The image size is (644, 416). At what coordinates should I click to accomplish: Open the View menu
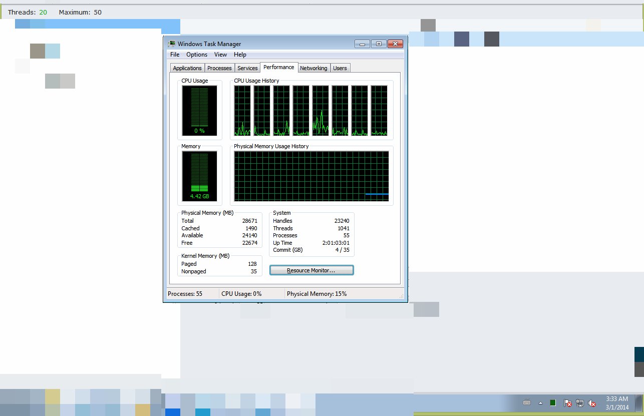pyautogui.click(x=220, y=55)
